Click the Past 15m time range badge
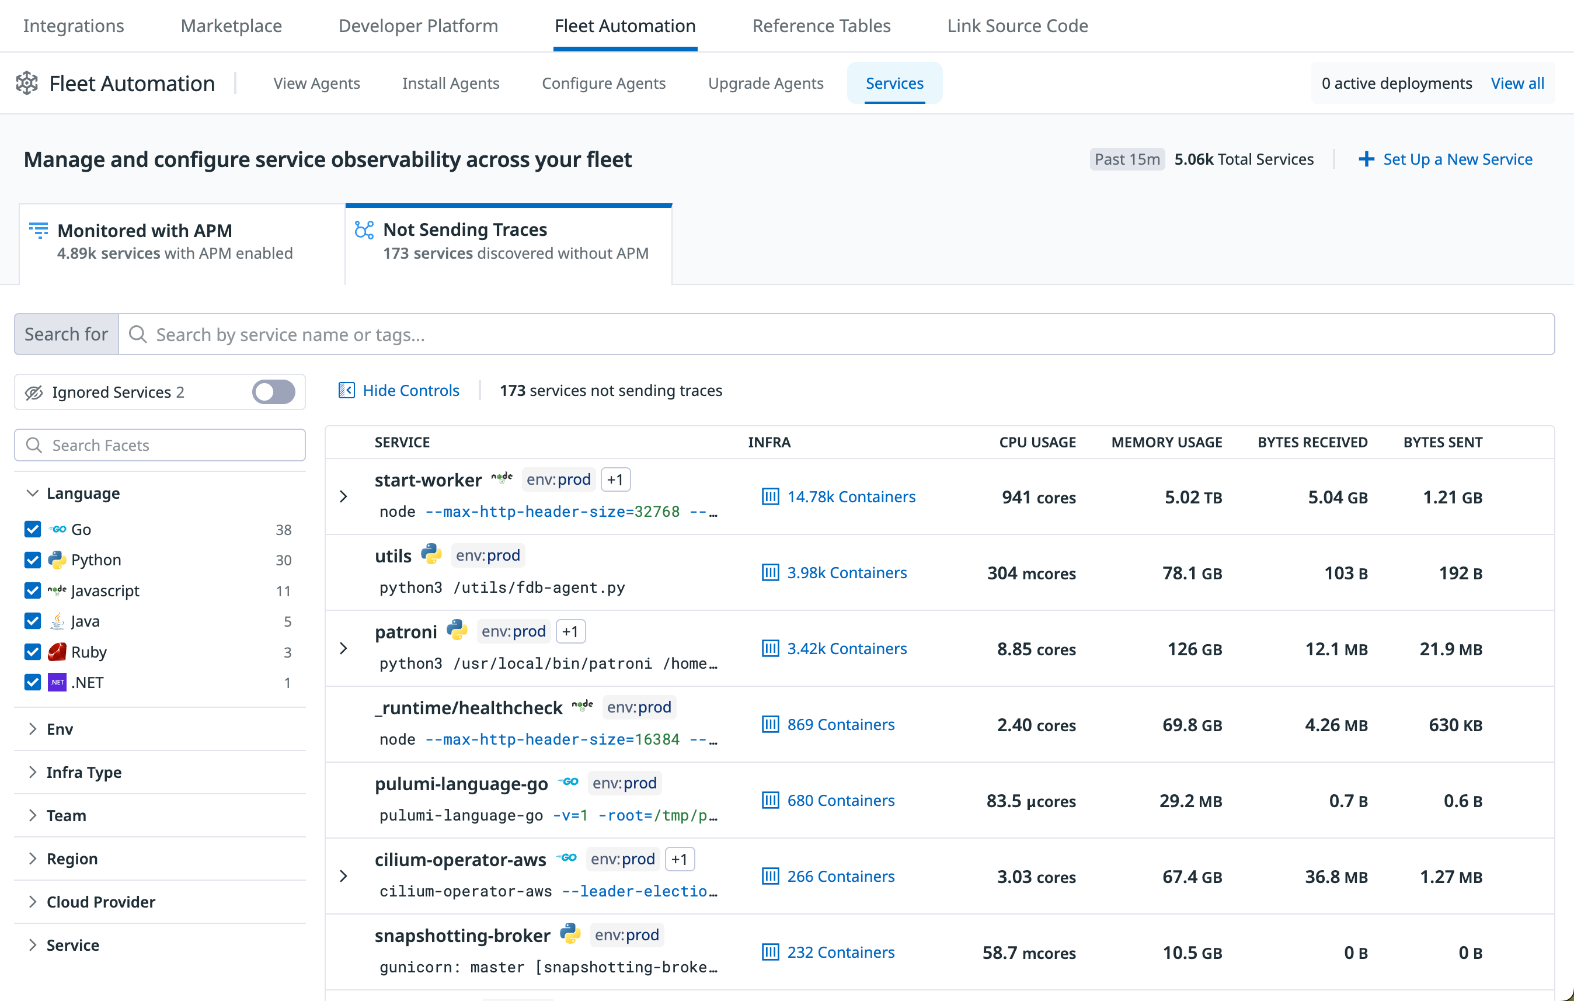The width and height of the screenshot is (1574, 1001). coord(1126,159)
